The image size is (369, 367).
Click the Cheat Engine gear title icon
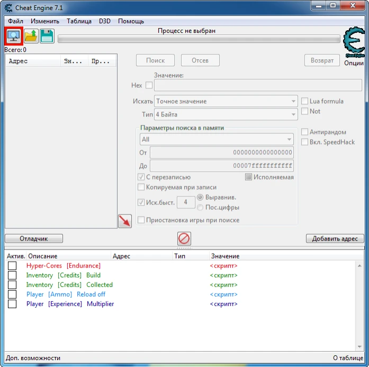coord(8,8)
